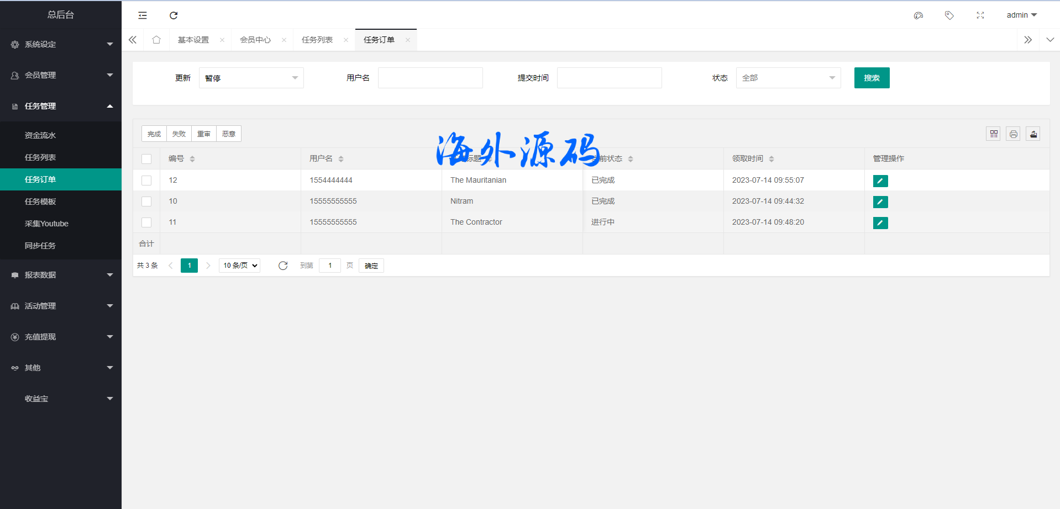1060x509 pixels.
Task: Click the 完成 batch action button
Action: pos(154,134)
